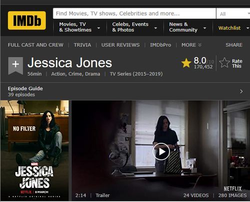Expand the News & Community dropdown arrow

click(204, 28)
